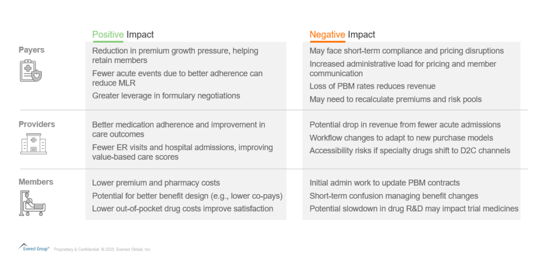The height and width of the screenshot is (264, 535).
Task: Click 'May need to recalculate premiums' line
Action: 396,99
